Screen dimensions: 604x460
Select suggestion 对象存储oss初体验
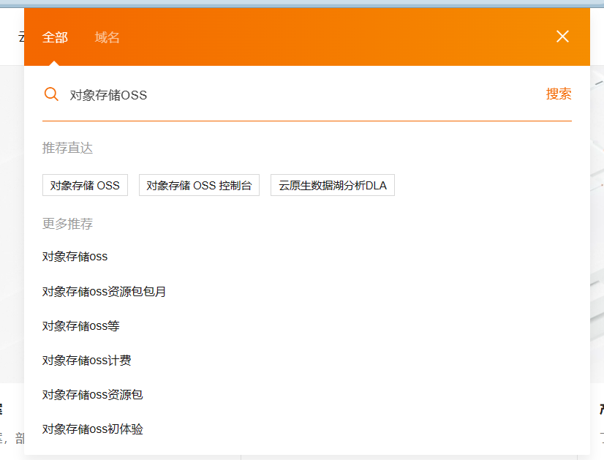(x=92, y=429)
